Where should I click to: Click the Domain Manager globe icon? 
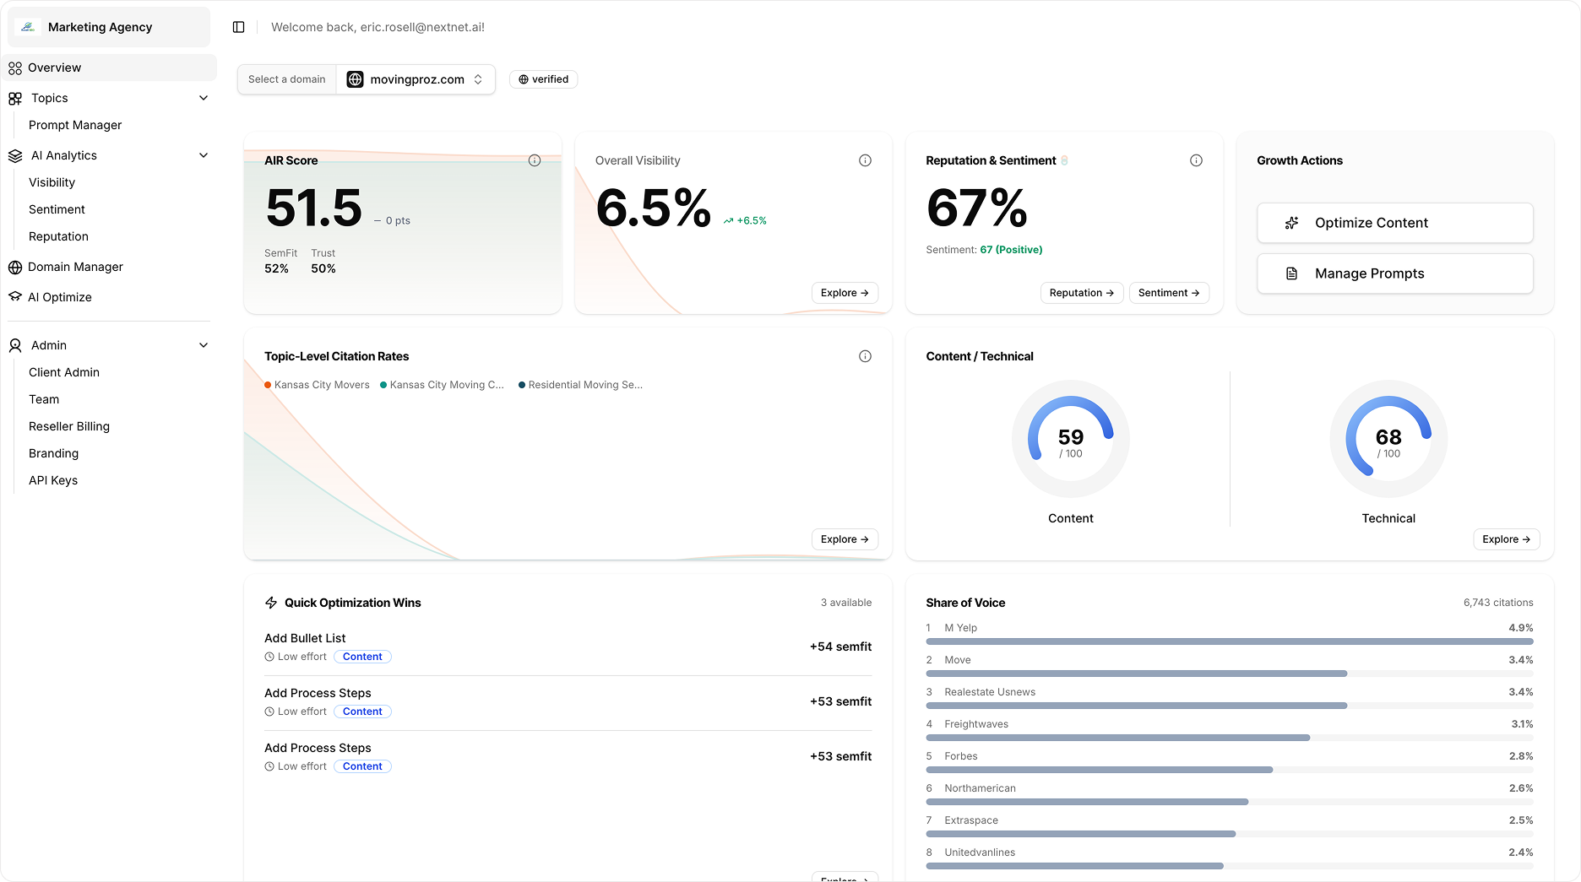(x=15, y=268)
